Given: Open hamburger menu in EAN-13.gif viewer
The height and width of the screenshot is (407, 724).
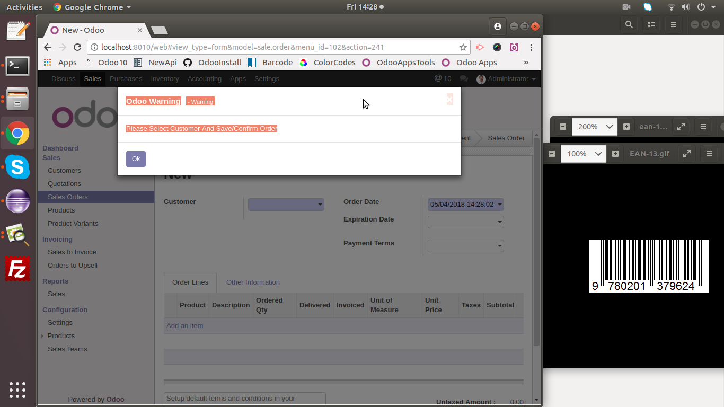Looking at the screenshot, I should coord(709,154).
